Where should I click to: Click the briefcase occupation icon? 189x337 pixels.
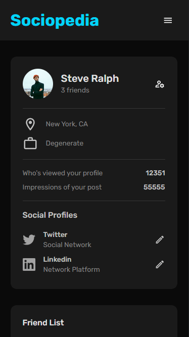(x=30, y=143)
